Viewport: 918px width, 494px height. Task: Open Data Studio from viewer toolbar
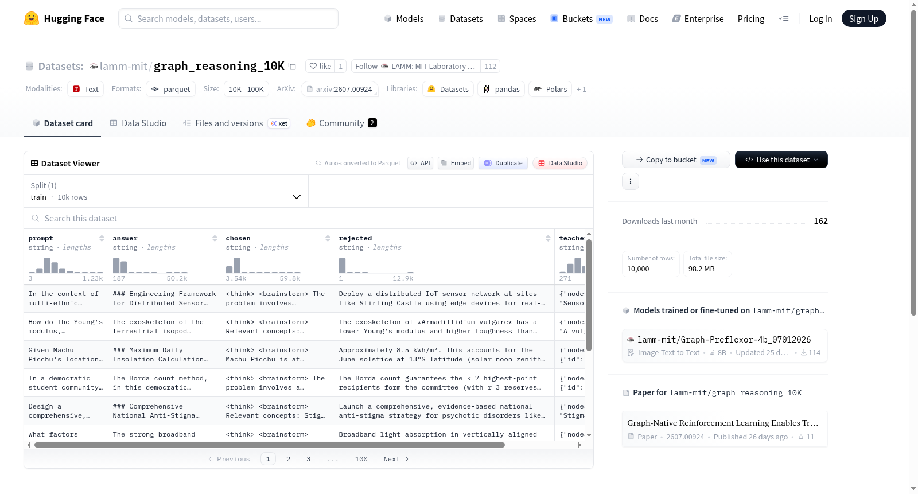coord(559,163)
